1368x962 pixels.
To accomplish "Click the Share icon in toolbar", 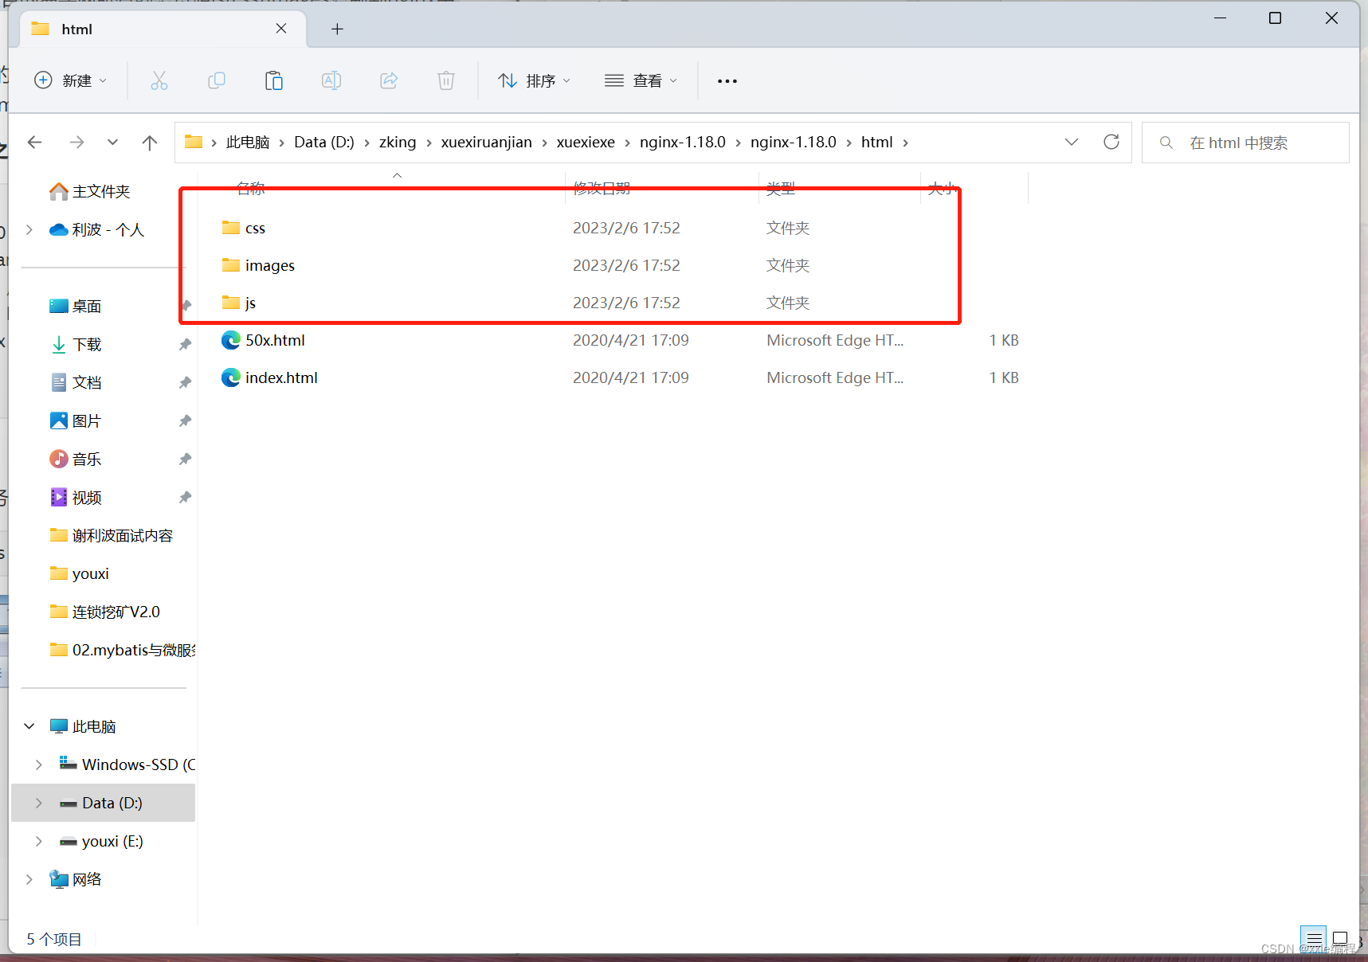I will [389, 80].
